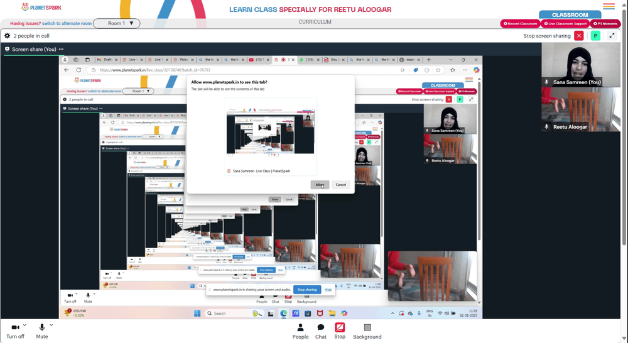Select the Biru tab in shared browser

[335, 60]
